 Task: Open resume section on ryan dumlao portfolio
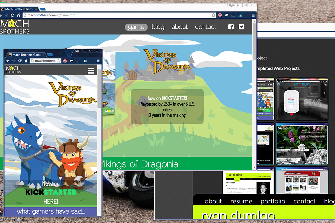pos(241,201)
